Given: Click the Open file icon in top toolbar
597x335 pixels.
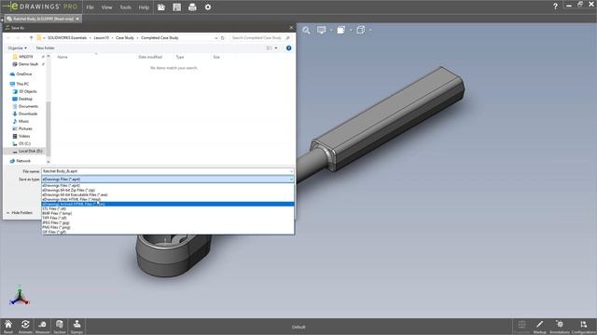Looking at the screenshot, I should [161, 7].
